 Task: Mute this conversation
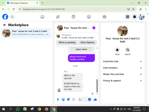click(117, 50)
